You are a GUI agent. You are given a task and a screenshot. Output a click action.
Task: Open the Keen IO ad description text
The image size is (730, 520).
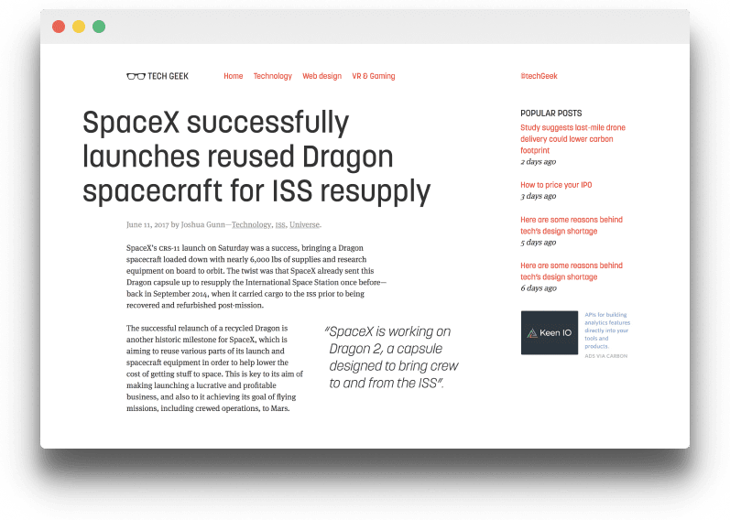(607, 330)
